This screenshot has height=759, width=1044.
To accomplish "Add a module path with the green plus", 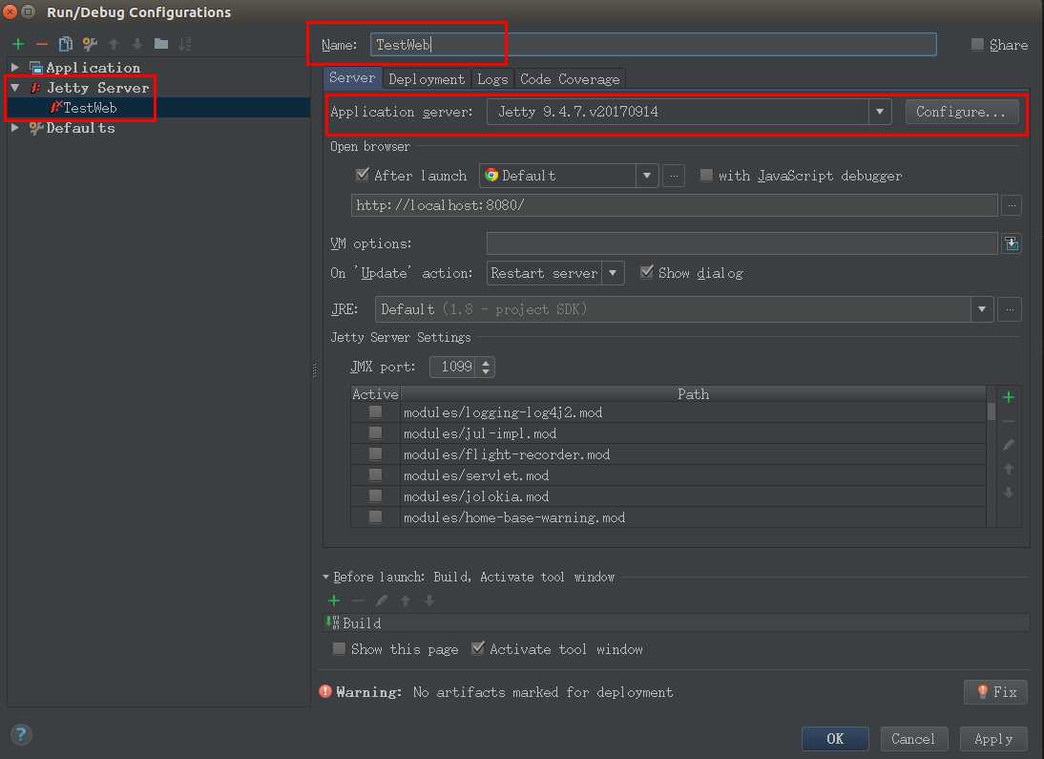I will (x=1009, y=397).
